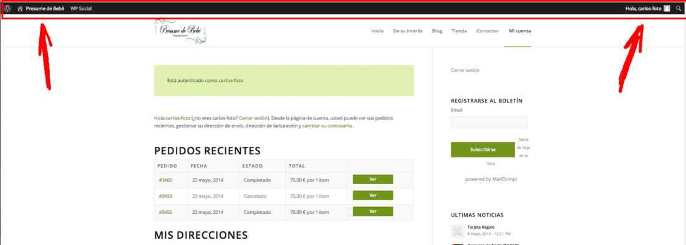Image resolution: width=686 pixels, height=245 pixels.
Task: Open order #3455
Action: [x=165, y=212]
